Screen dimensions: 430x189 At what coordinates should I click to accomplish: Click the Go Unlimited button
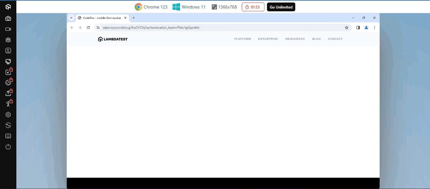coord(281,7)
